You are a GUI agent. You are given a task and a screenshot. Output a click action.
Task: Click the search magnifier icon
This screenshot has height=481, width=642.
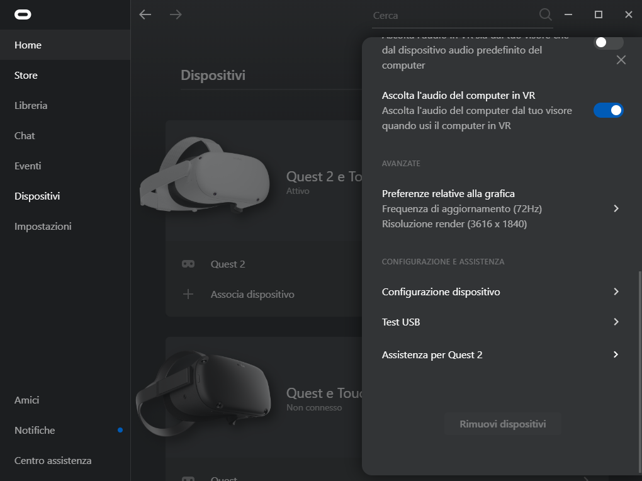tap(545, 14)
